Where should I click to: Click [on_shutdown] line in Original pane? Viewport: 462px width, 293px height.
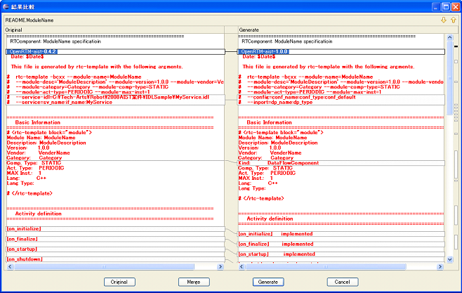[115, 259]
